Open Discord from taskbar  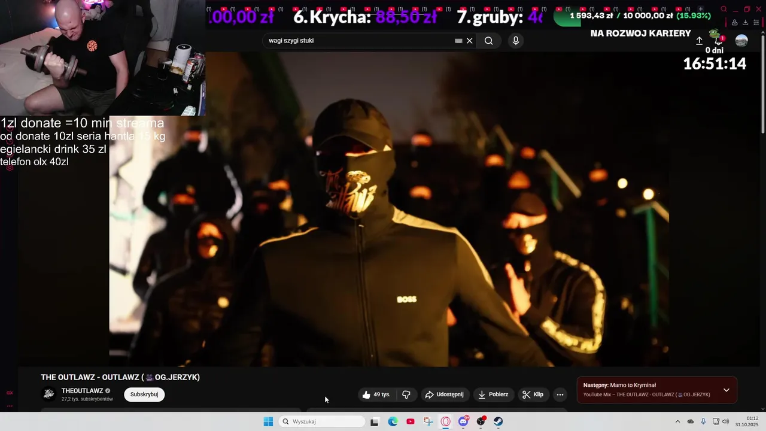463,421
